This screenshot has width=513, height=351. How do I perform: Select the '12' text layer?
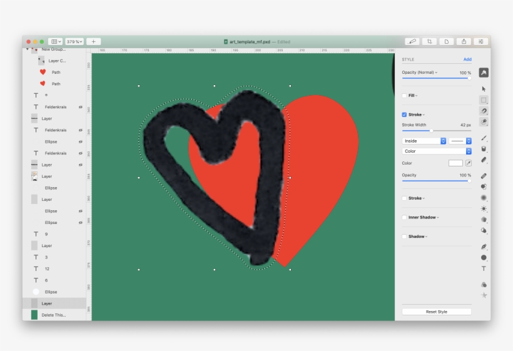pos(54,269)
